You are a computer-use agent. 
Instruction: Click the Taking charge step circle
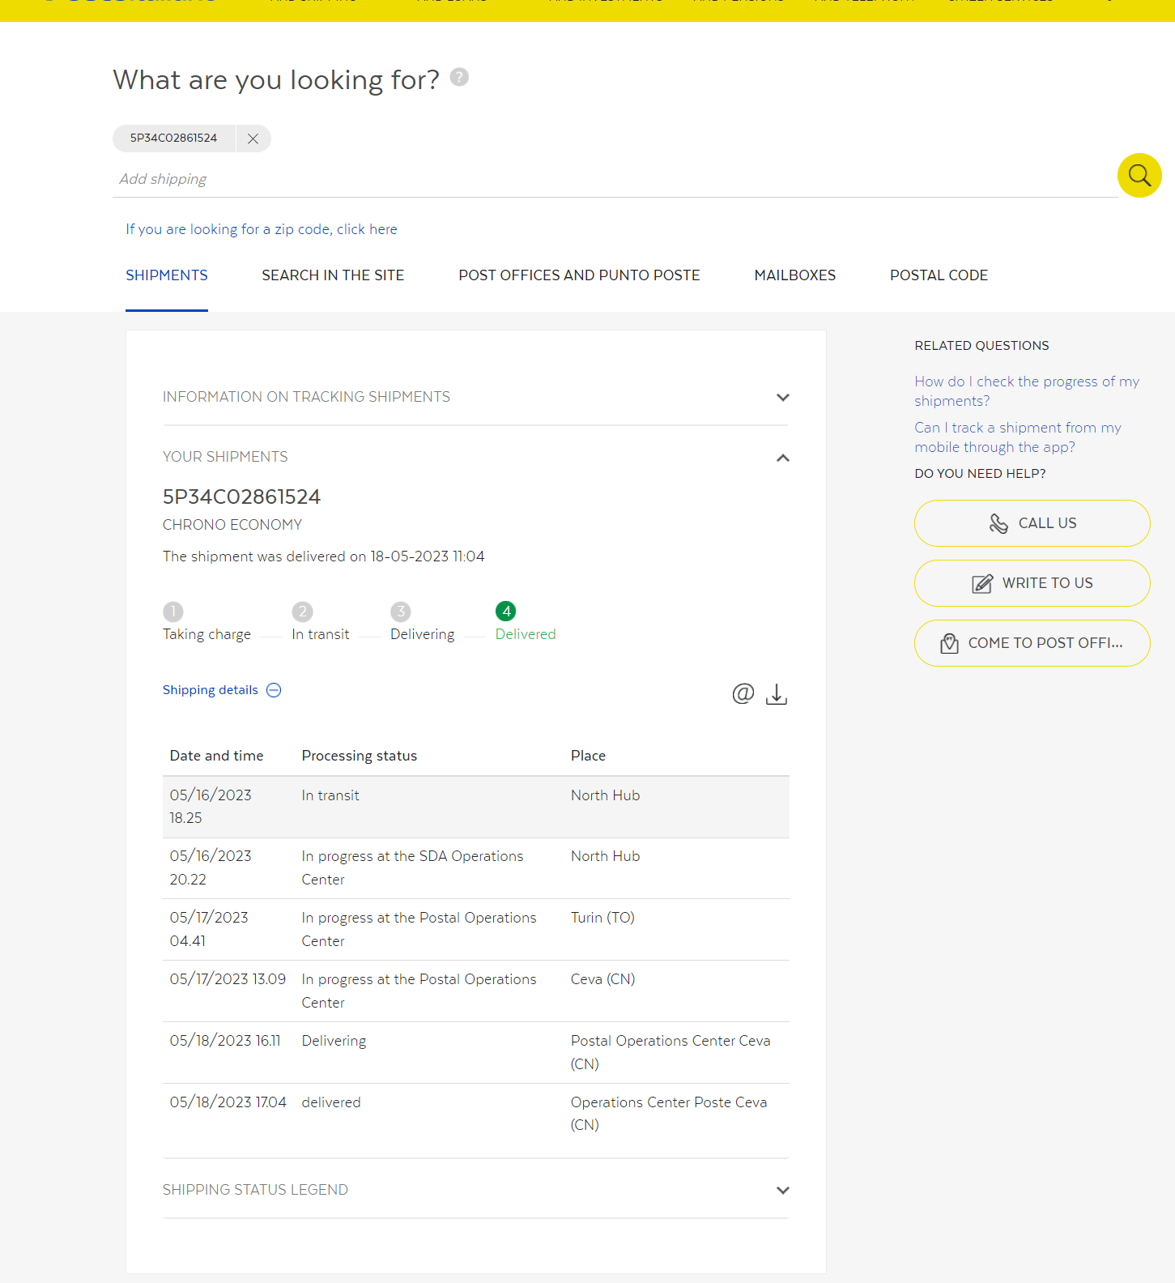172,612
